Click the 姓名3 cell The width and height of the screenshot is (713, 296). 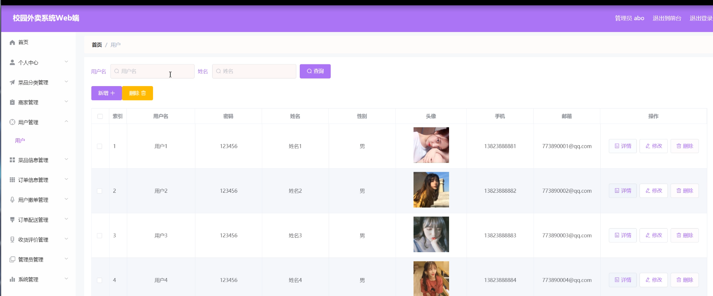[x=295, y=235]
